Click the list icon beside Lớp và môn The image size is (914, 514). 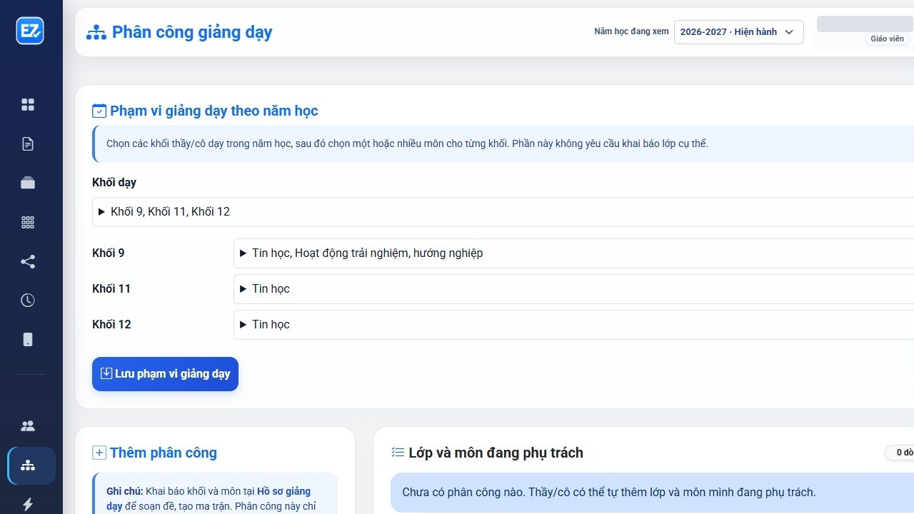click(x=398, y=453)
